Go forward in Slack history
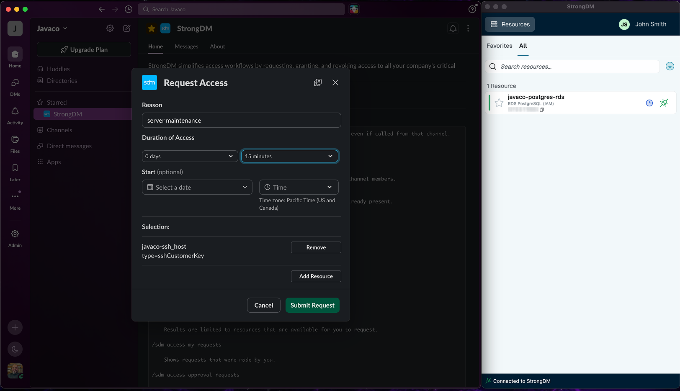Image resolution: width=680 pixels, height=391 pixels. point(115,9)
